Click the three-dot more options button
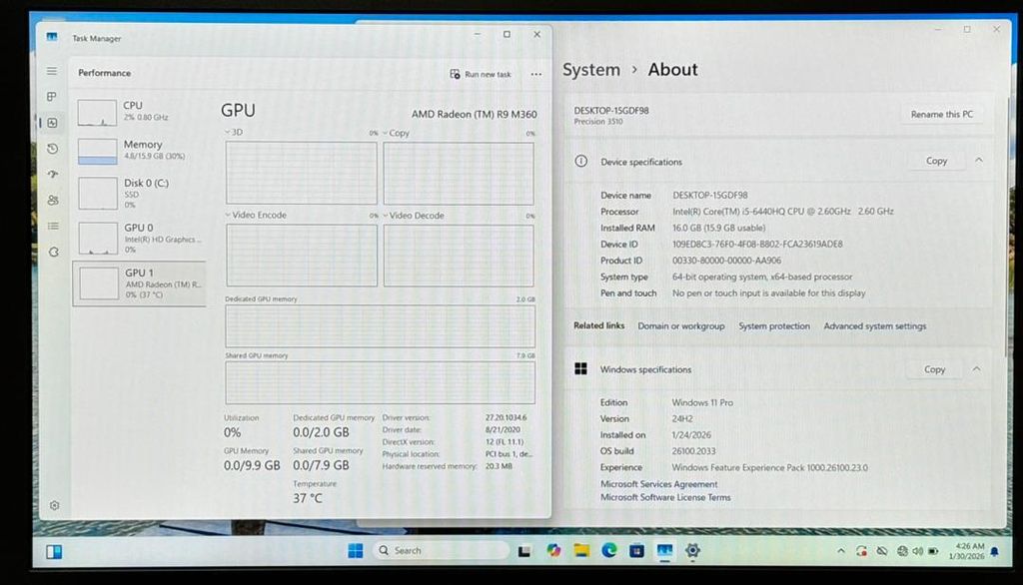The height and width of the screenshot is (585, 1023). click(x=536, y=74)
